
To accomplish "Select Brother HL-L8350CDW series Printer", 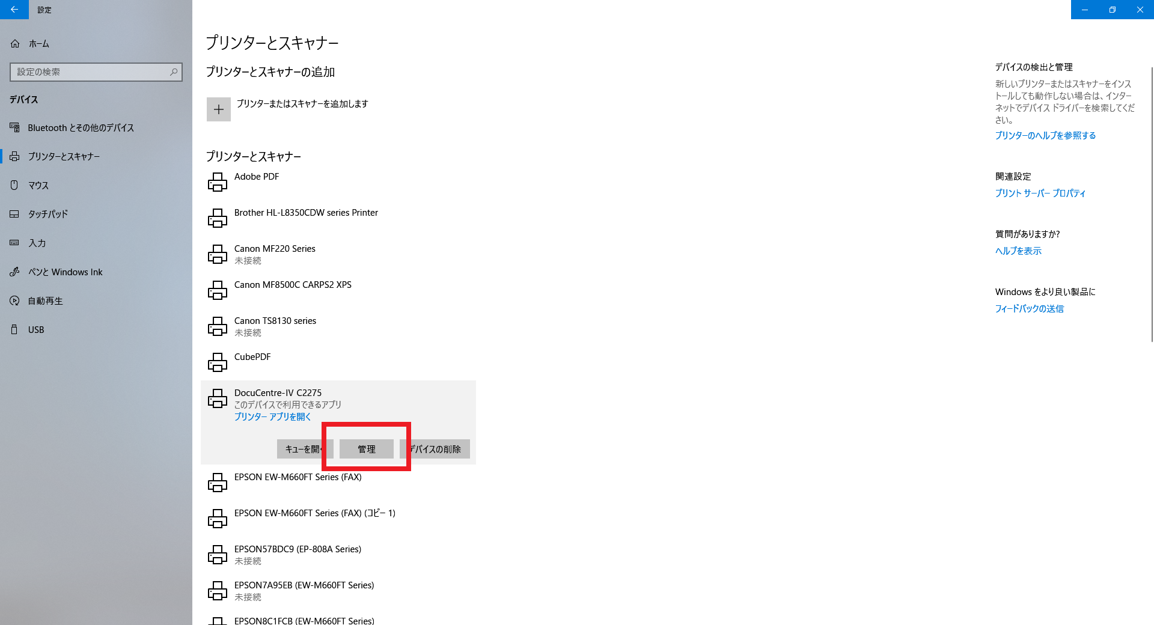I will pyautogui.click(x=306, y=213).
